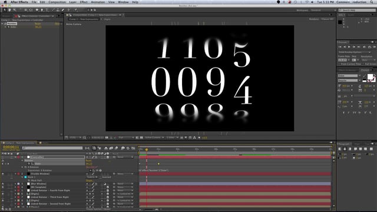Open Shape link for Mask Path

coord(90,181)
